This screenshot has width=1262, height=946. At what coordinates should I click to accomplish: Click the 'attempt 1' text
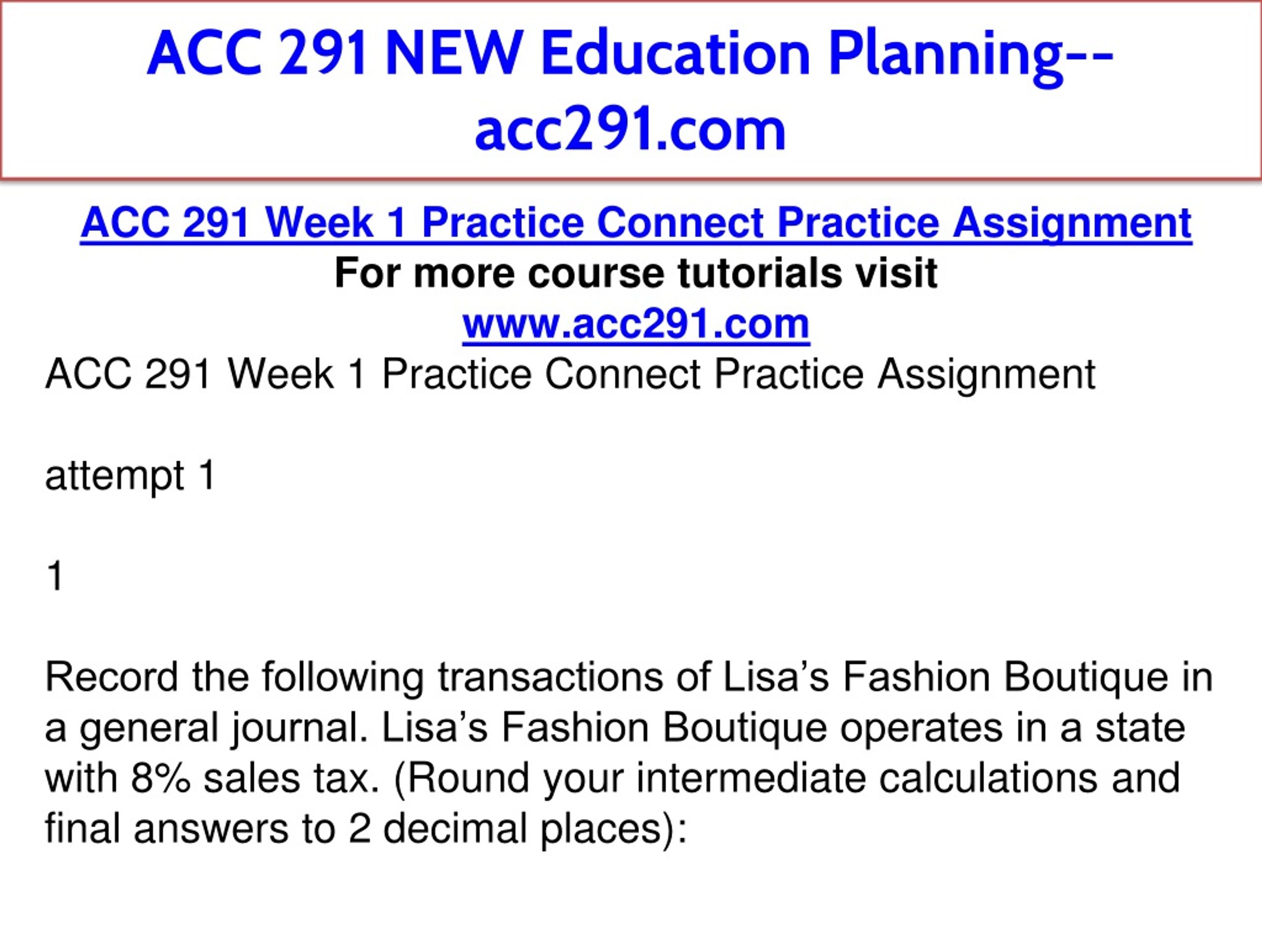pyautogui.click(x=130, y=475)
